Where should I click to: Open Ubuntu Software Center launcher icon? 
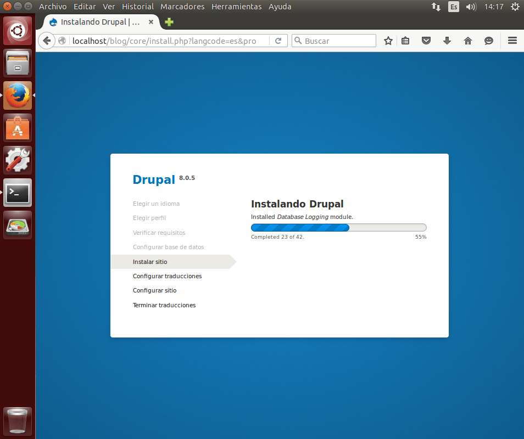coord(18,128)
